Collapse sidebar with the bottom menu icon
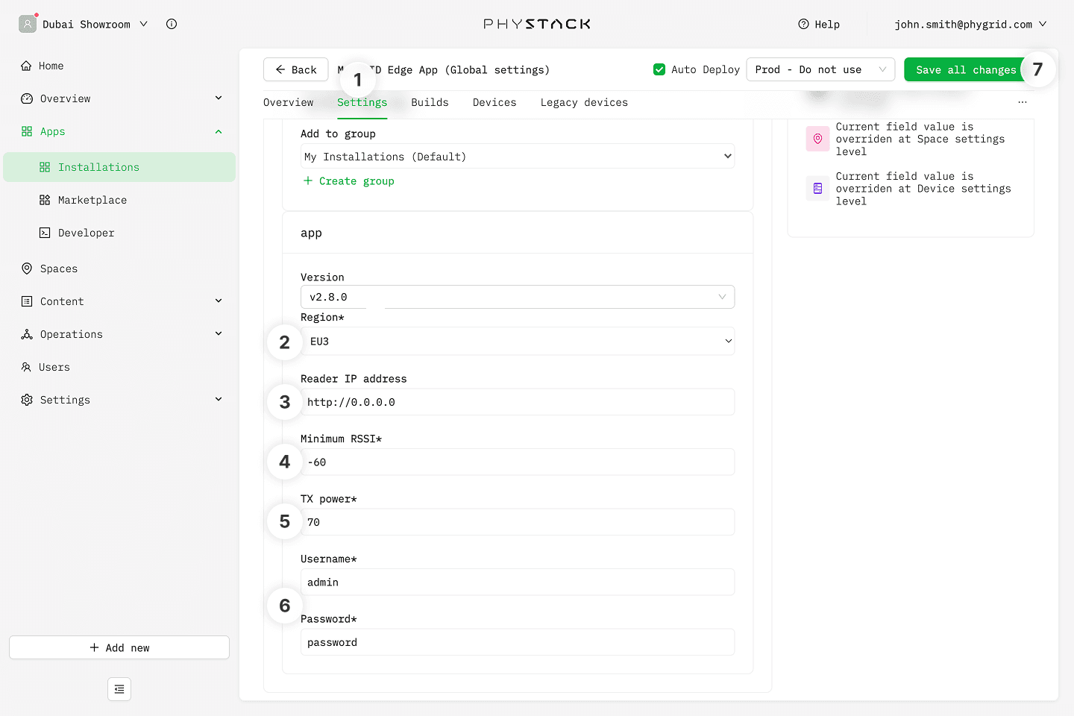The width and height of the screenshot is (1074, 716). coord(119,689)
